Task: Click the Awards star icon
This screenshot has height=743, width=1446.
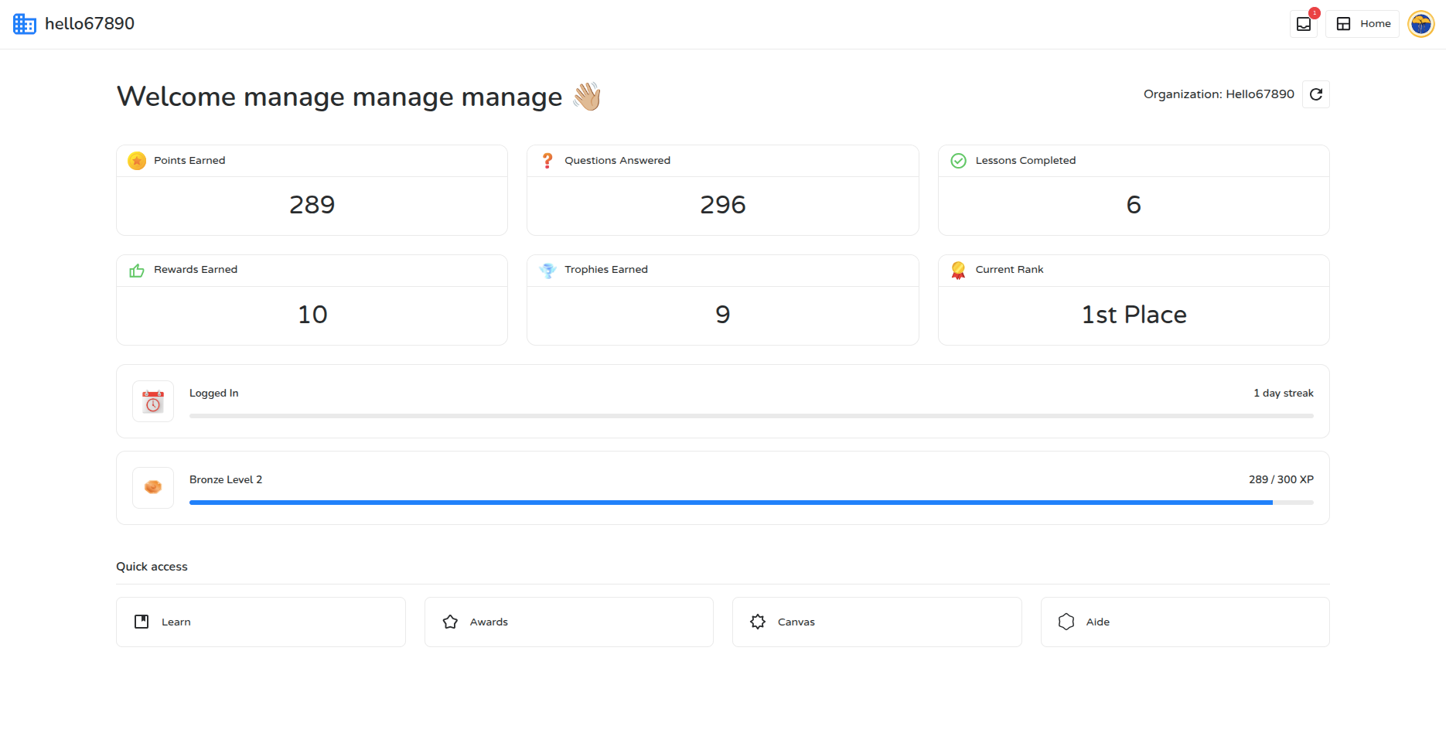Action: pyautogui.click(x=450, y=622)
